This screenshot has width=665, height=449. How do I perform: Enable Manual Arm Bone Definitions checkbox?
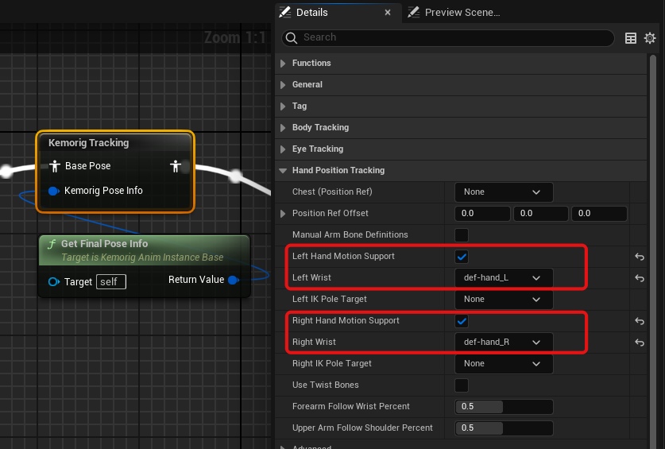coord(462,235)
